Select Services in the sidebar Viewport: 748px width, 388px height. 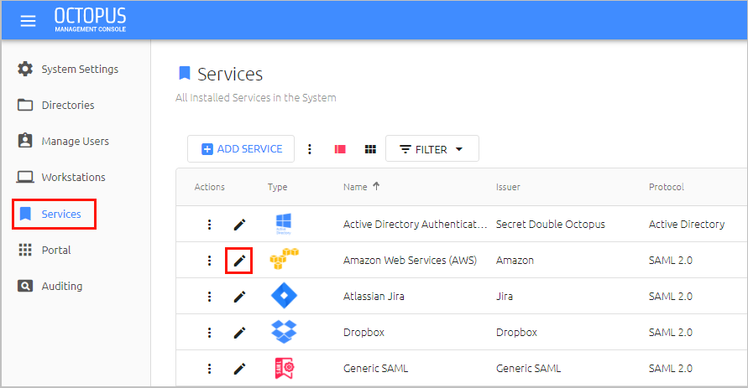pos(54,215)
